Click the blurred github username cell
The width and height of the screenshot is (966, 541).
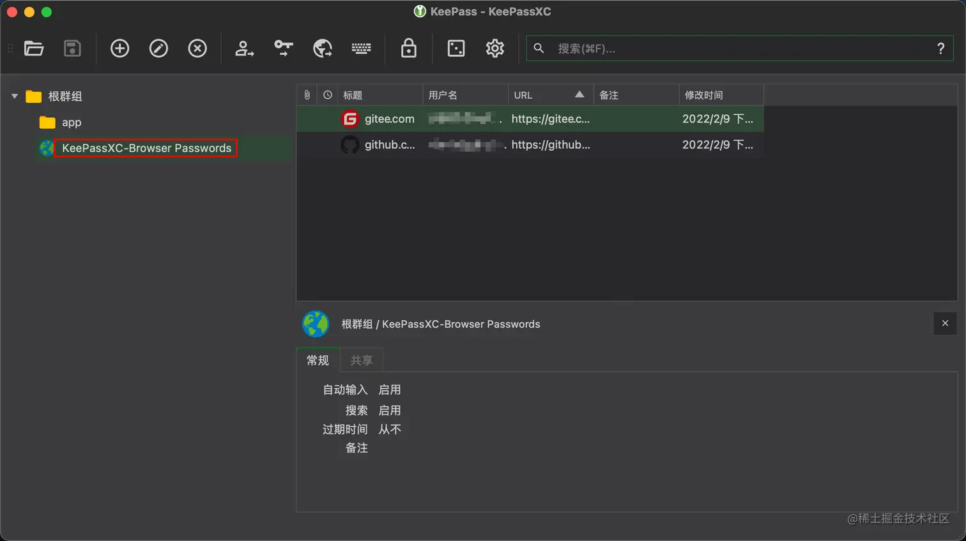tap(465, 145)
